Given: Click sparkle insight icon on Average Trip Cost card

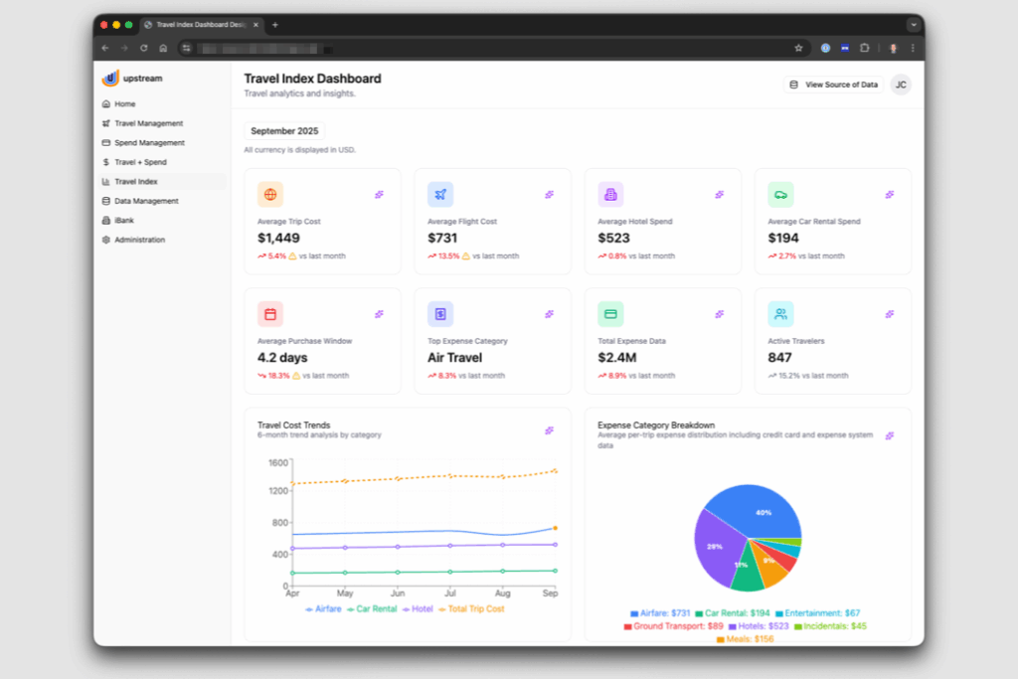Looking at the screenshot, I should tap(379, 194).
